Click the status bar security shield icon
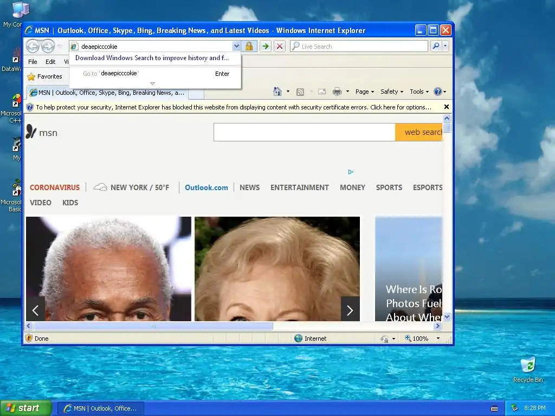 pos(29,338)
